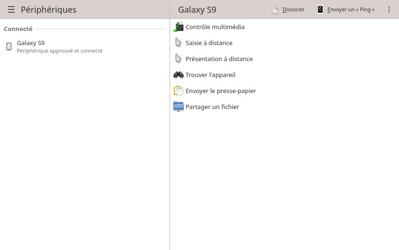Select Trouver l'appareil
The image size is (399, 250).
point(284,75)
